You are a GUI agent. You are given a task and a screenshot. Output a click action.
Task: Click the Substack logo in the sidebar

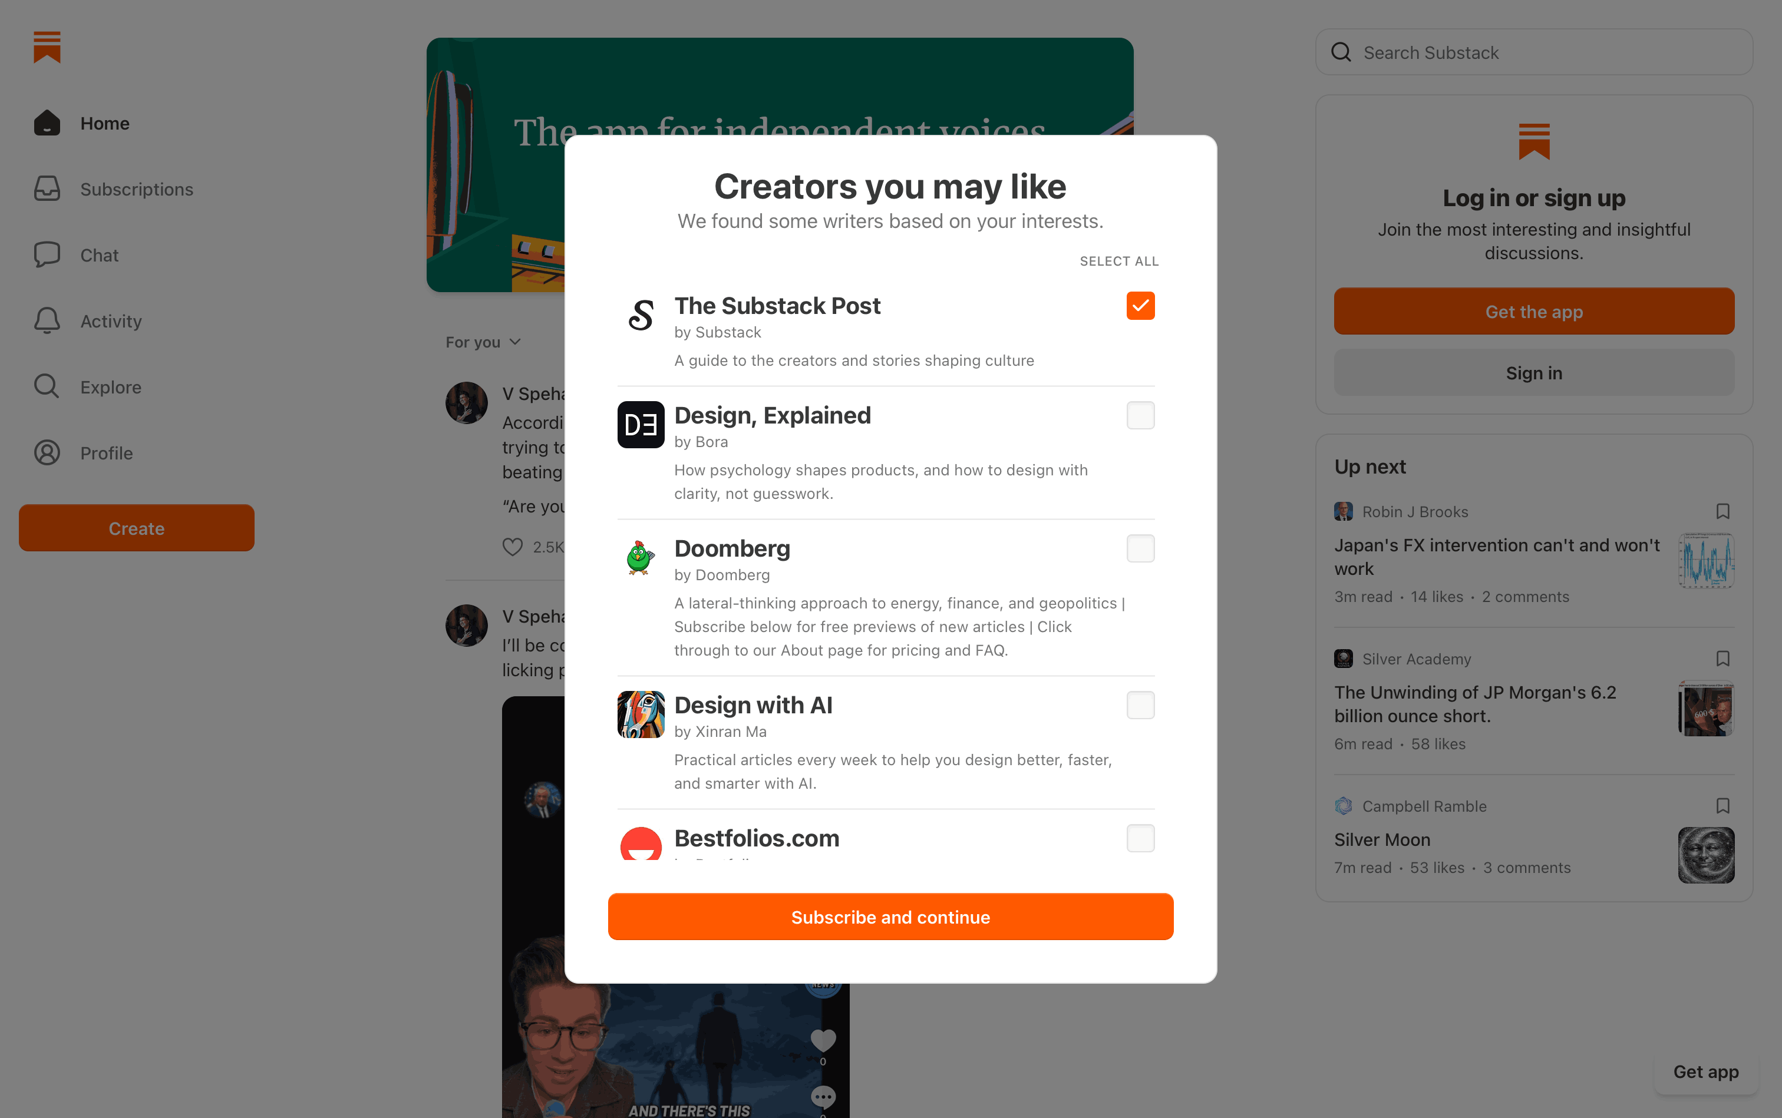(x=47, y=47)
